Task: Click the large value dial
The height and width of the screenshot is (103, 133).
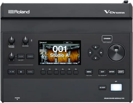Action: click(116, 53)
